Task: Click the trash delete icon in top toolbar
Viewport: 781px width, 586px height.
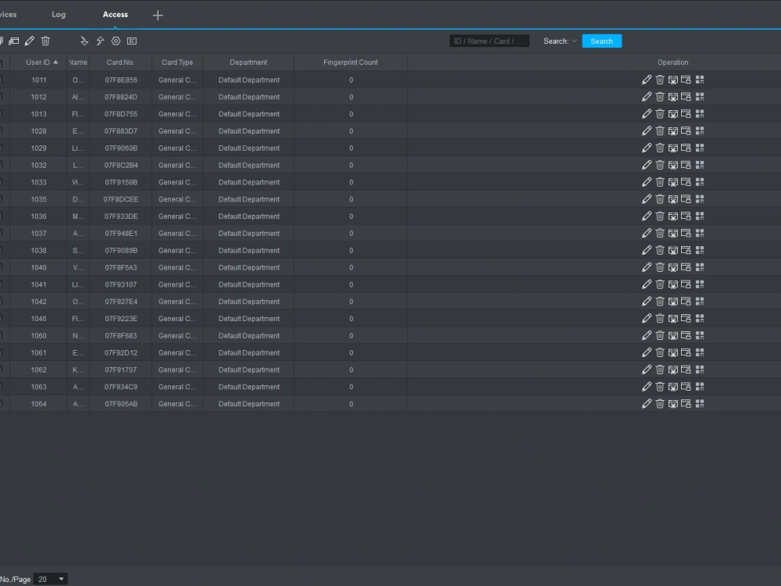Action: pos(45,41)
